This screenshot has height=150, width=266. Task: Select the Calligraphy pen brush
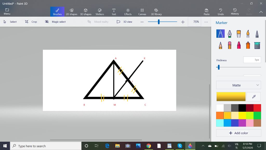230,34
